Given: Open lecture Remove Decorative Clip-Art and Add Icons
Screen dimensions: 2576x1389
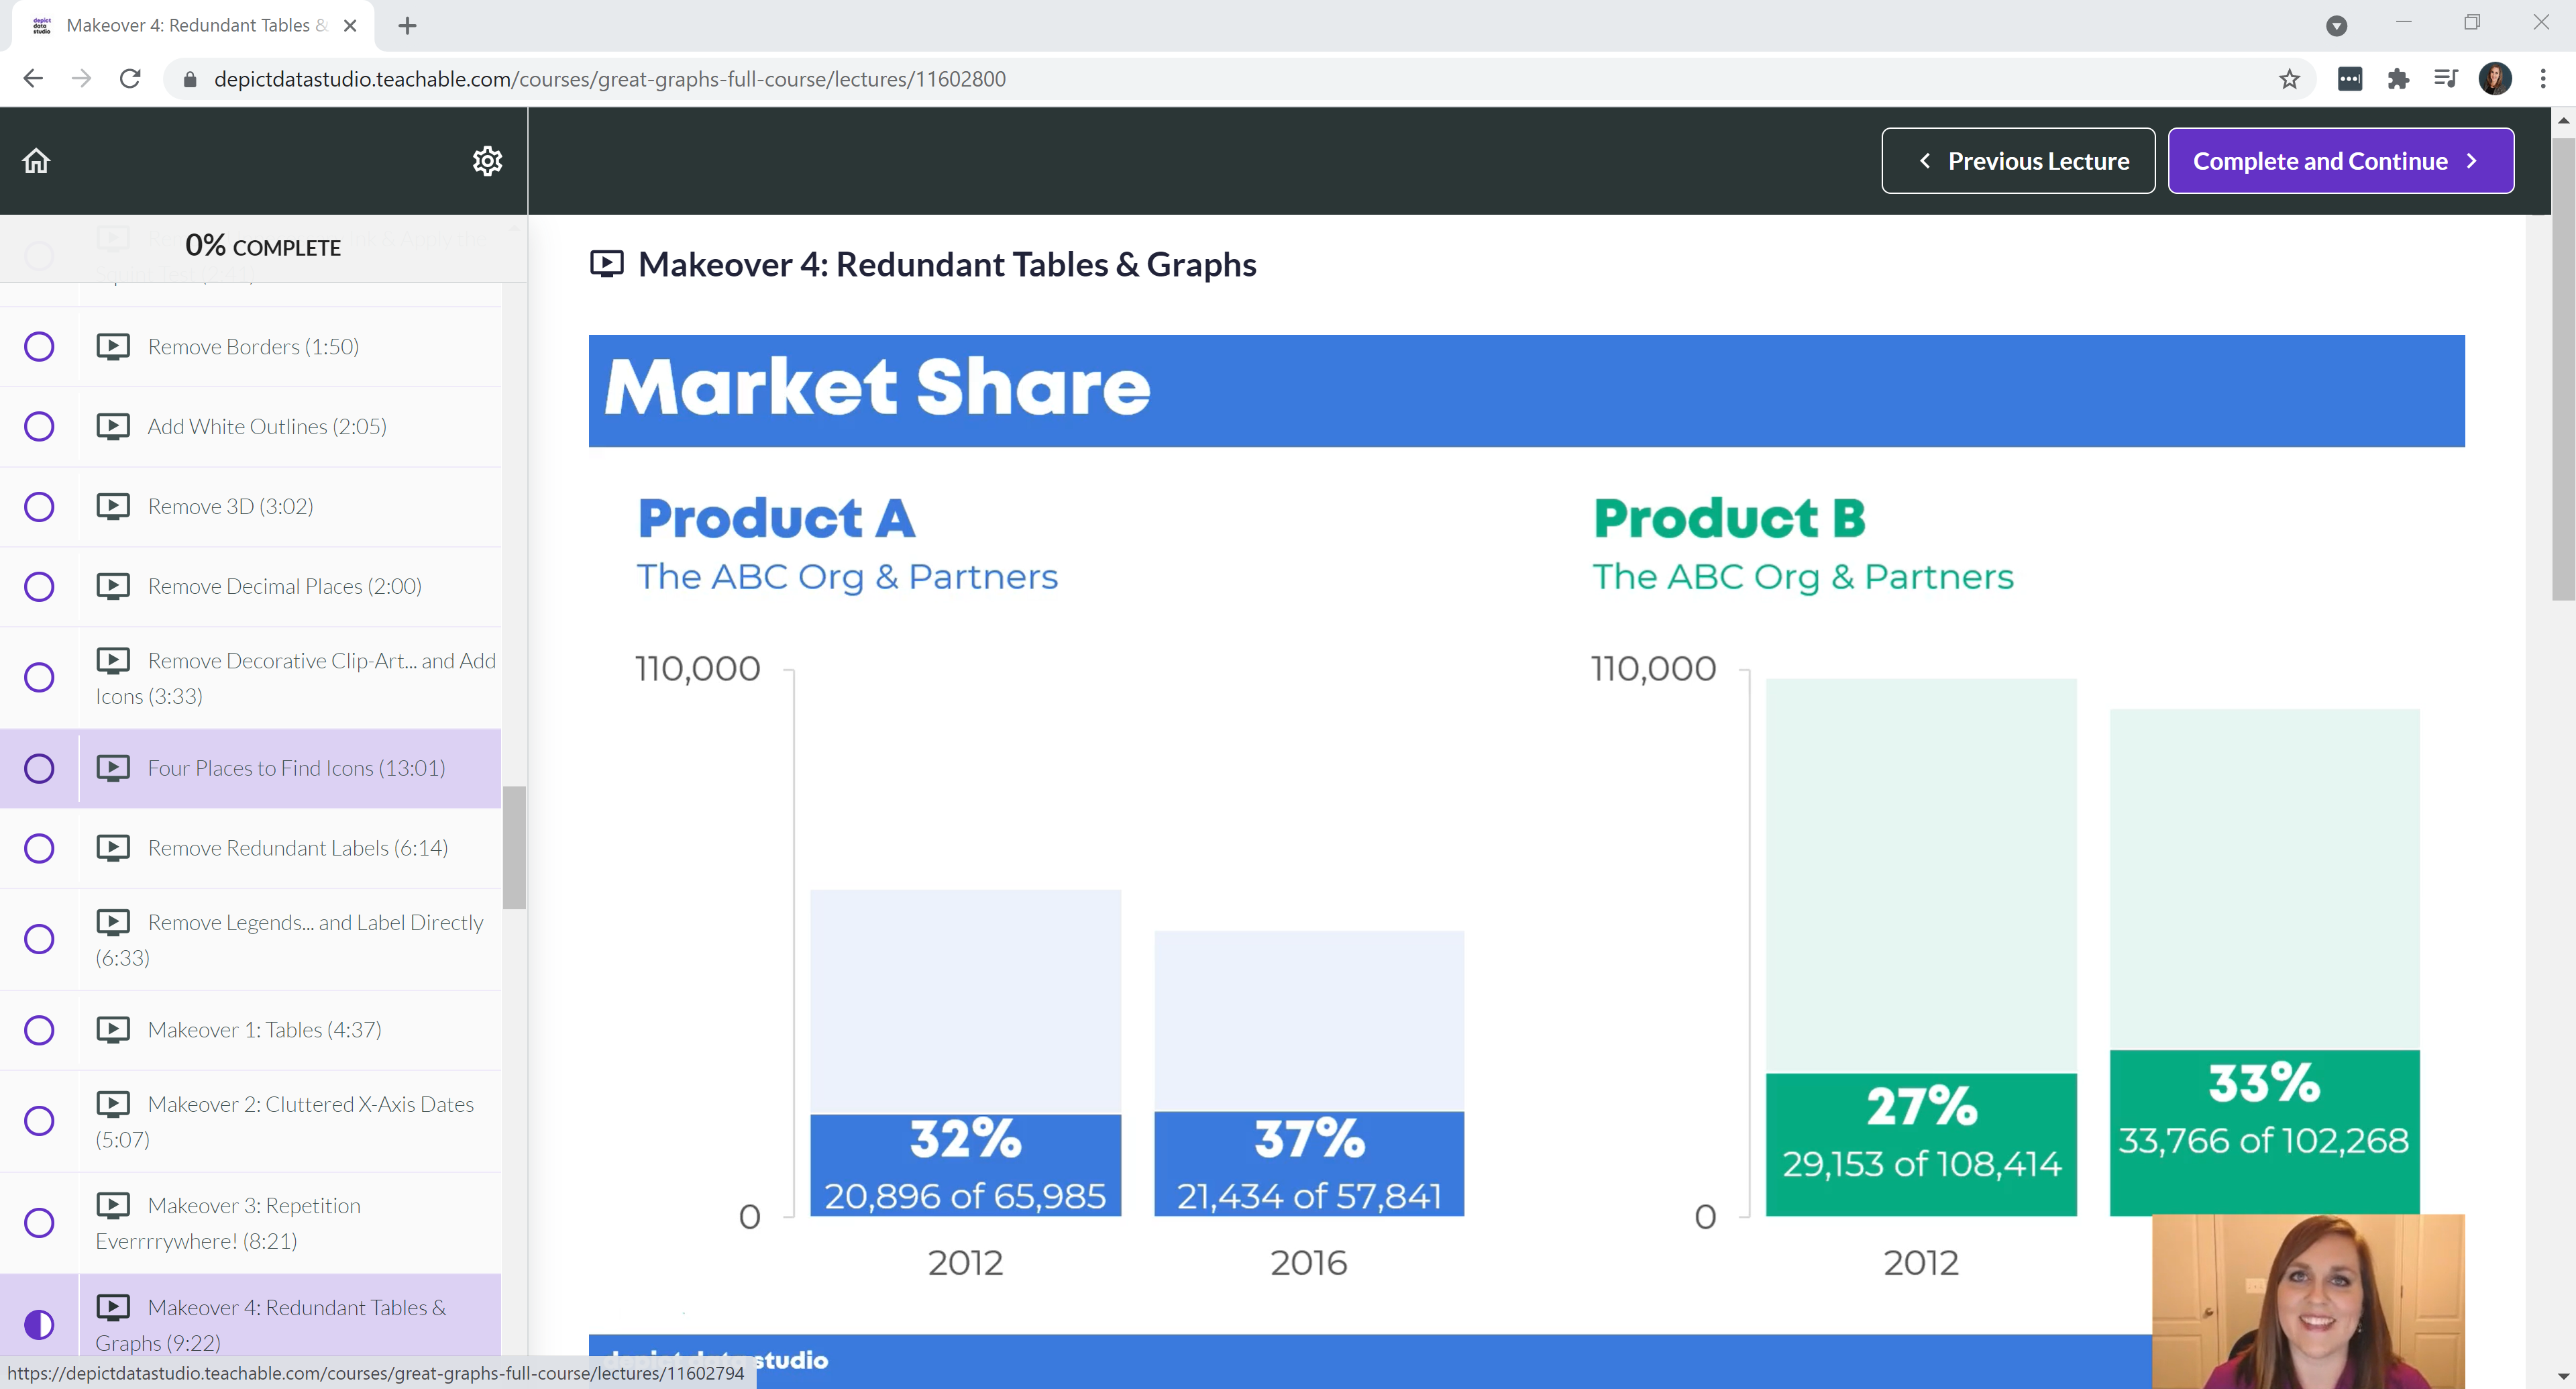Looking at the screenshot, I should [250, 677].
